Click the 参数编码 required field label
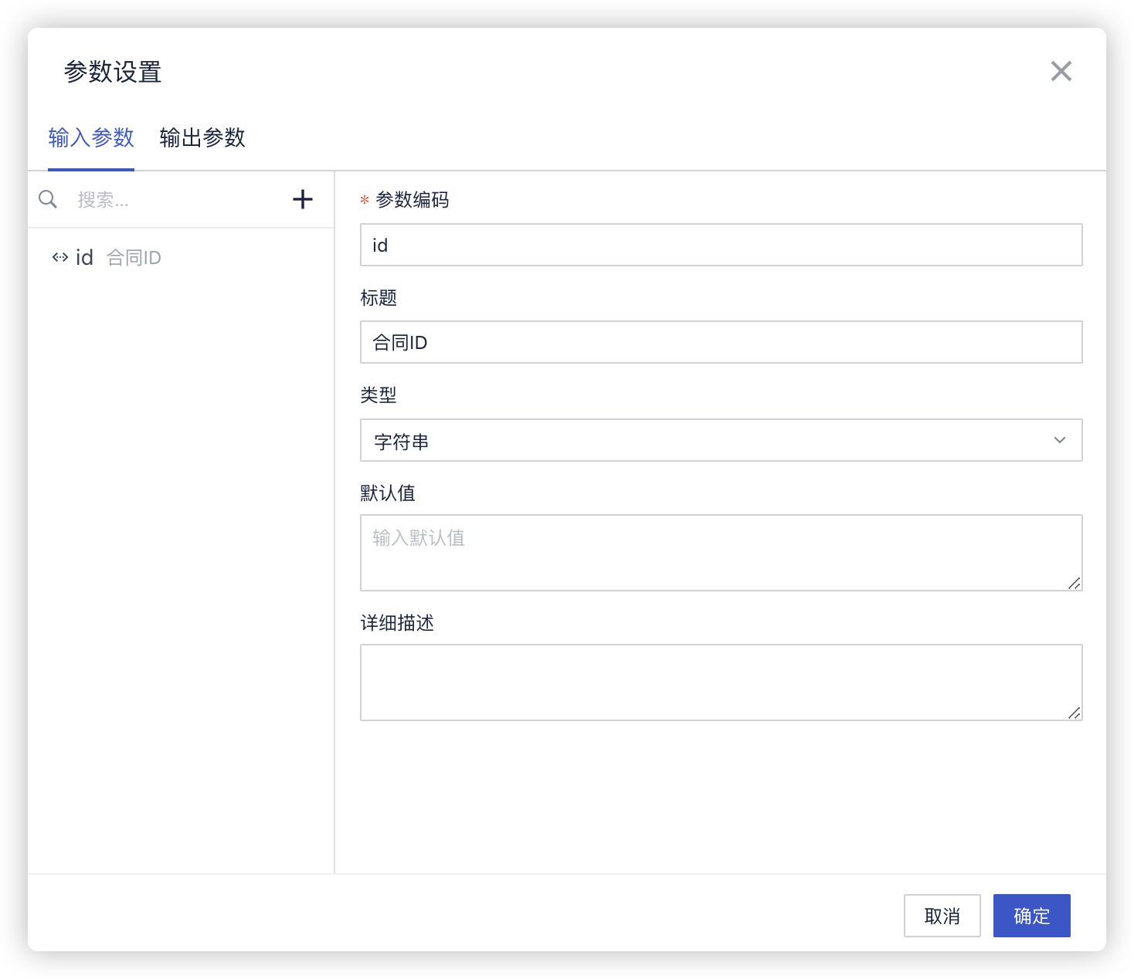1134x979 pixels. click(x=412, y=200)
